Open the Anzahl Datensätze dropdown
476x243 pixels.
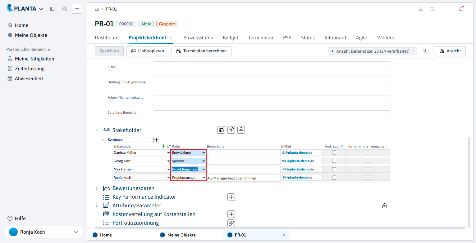(373, 51)
